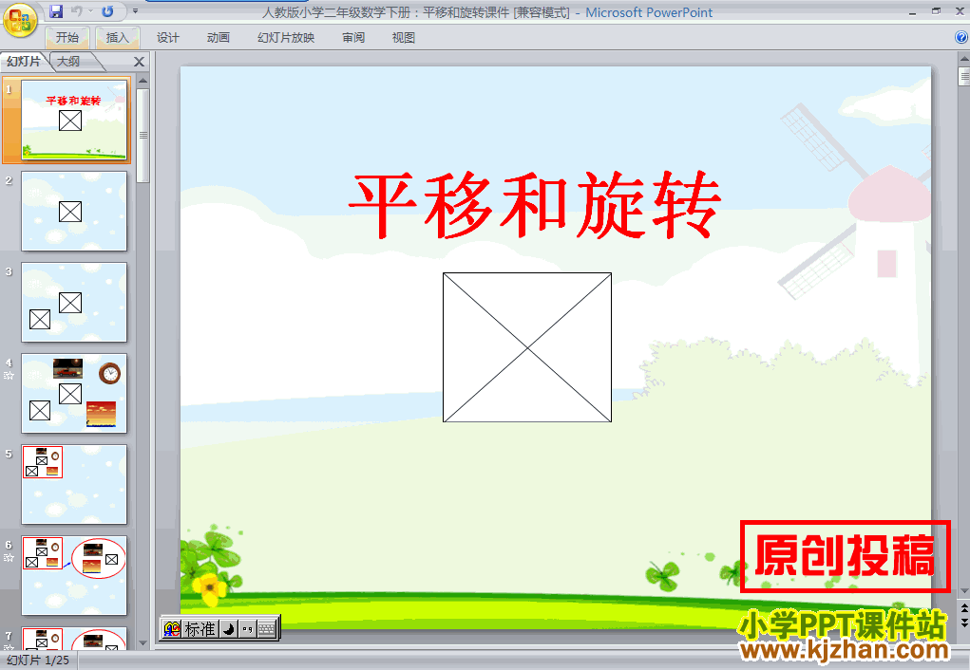Switch to the 动画 ribbon tab
Viewport: 970px width, 670px height.
[x=219, y=38]
